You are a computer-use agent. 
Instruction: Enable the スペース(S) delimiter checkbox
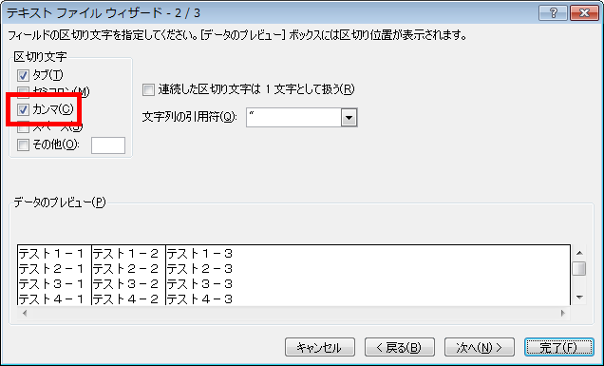[23, 126]
